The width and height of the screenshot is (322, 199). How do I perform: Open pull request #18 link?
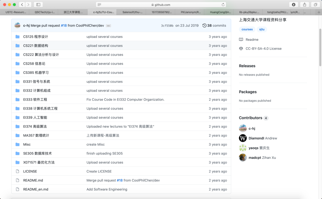64,25
